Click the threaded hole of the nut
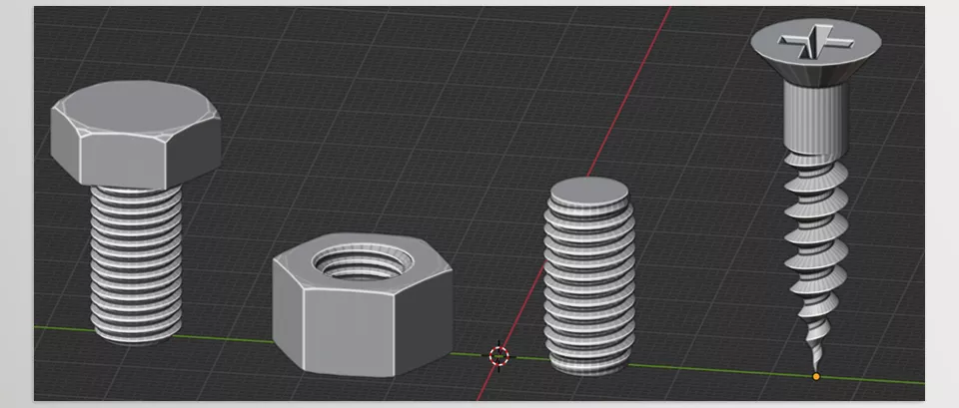This screenshot has width=959, height=408. 363,263
